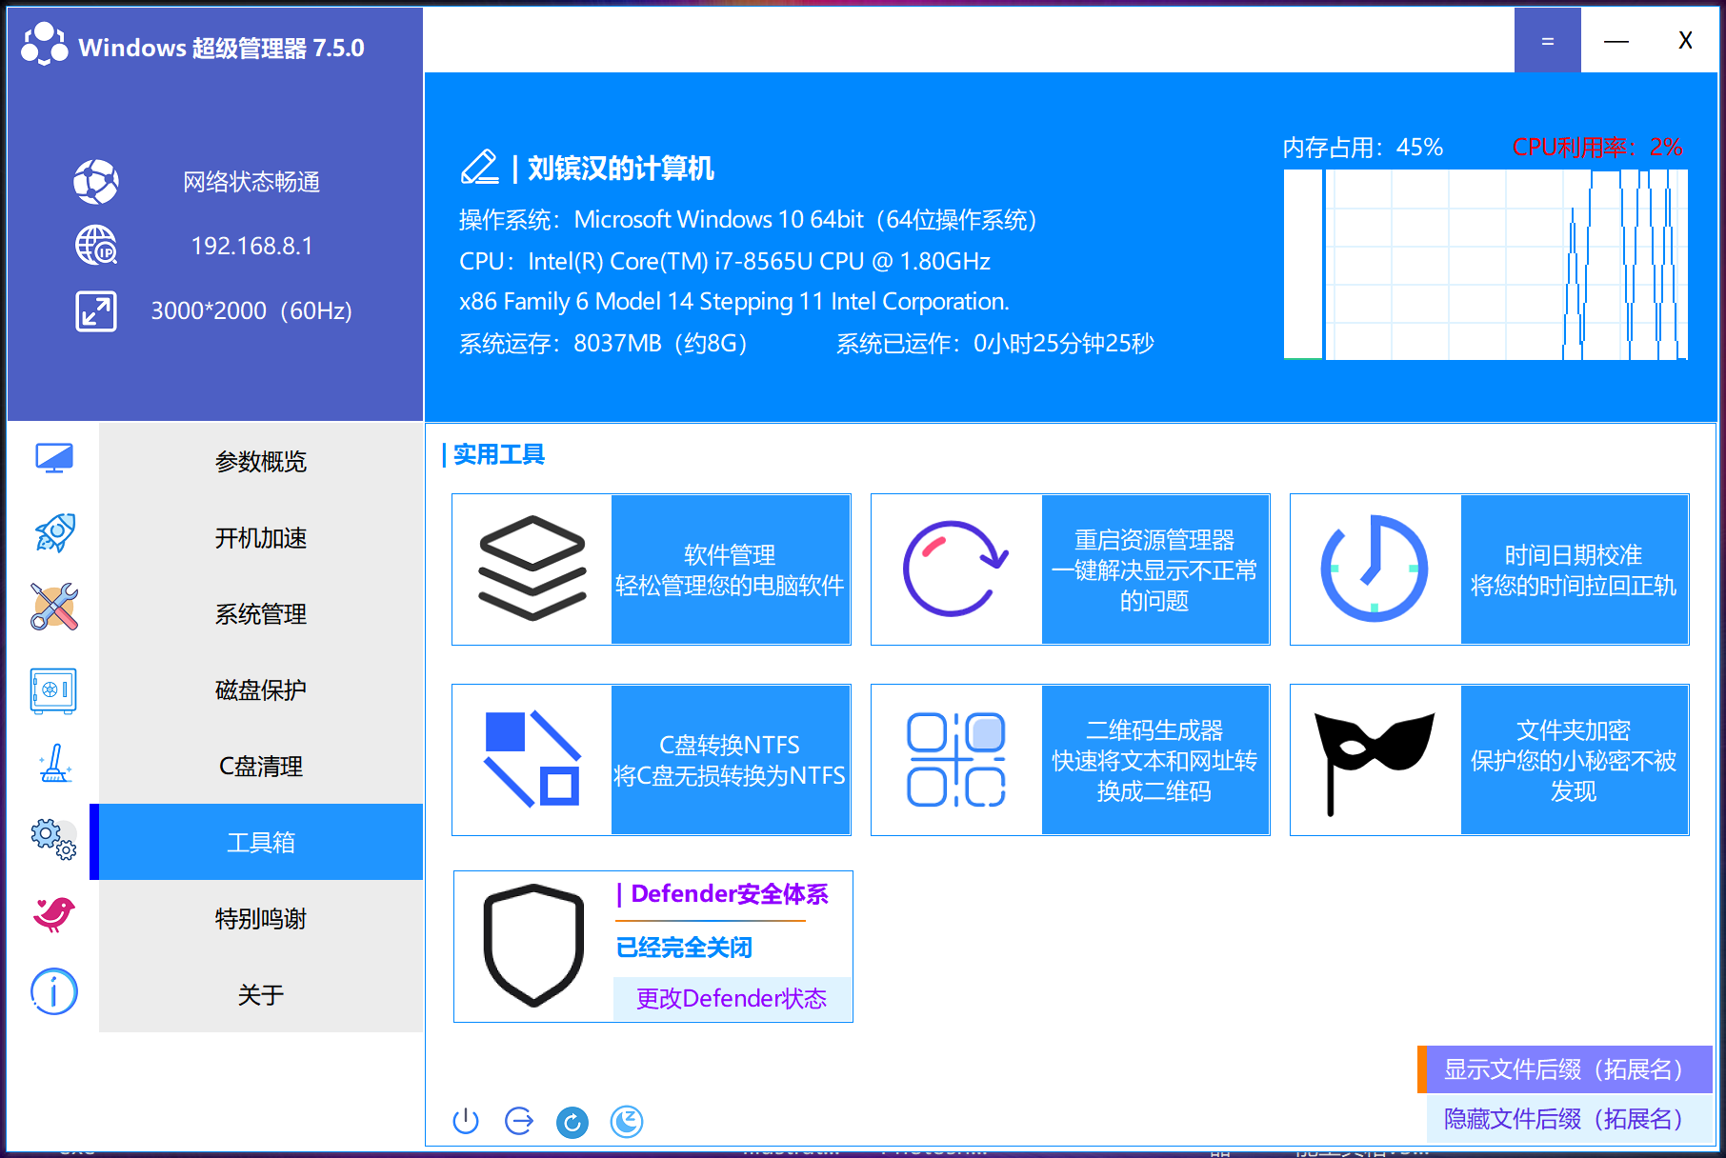
Task: Click the safe icon beside 磁盘保护
Action: (x=53, y=690)
